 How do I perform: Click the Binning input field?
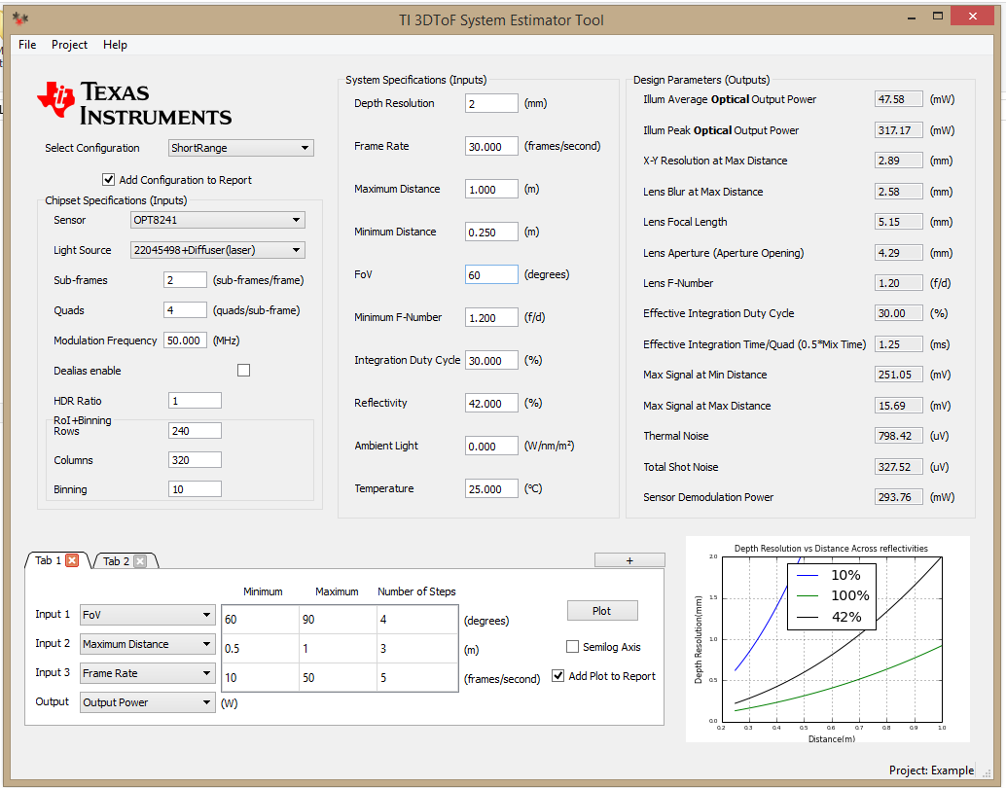[x=195, y=489]
